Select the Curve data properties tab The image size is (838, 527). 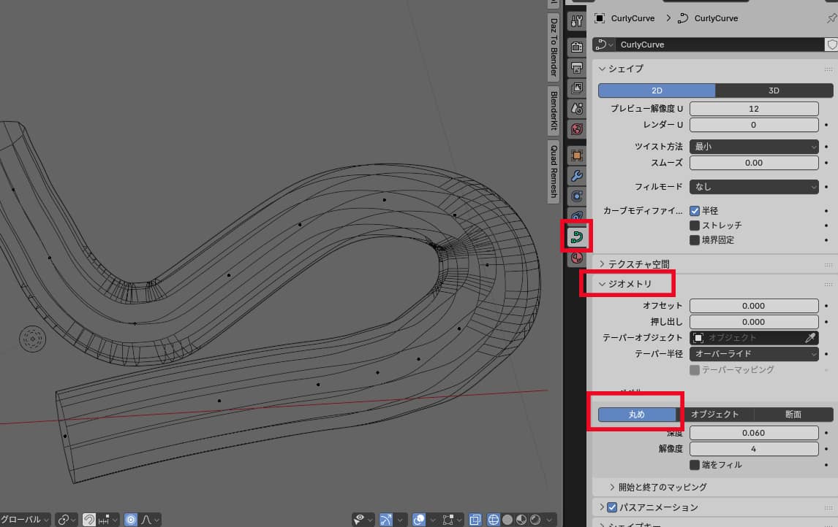[x=576, y=237]
